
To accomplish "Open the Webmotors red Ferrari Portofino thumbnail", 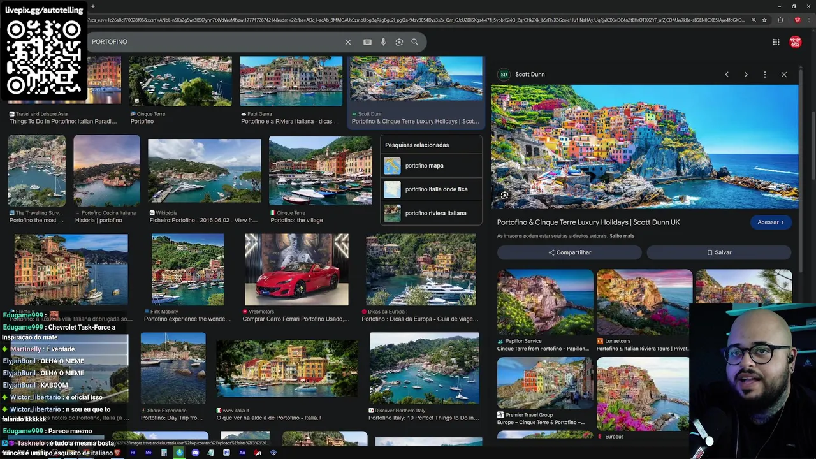I will click(x=296, y=270).
